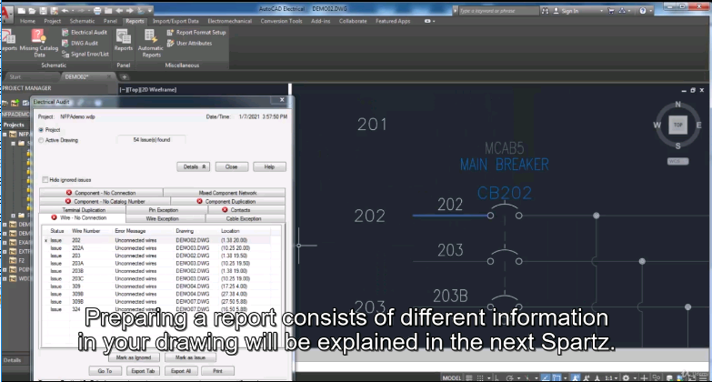Viewport: 712px width, 382px height.
Task: Click the [Top] view control label
Action: [x=134, y=89]
